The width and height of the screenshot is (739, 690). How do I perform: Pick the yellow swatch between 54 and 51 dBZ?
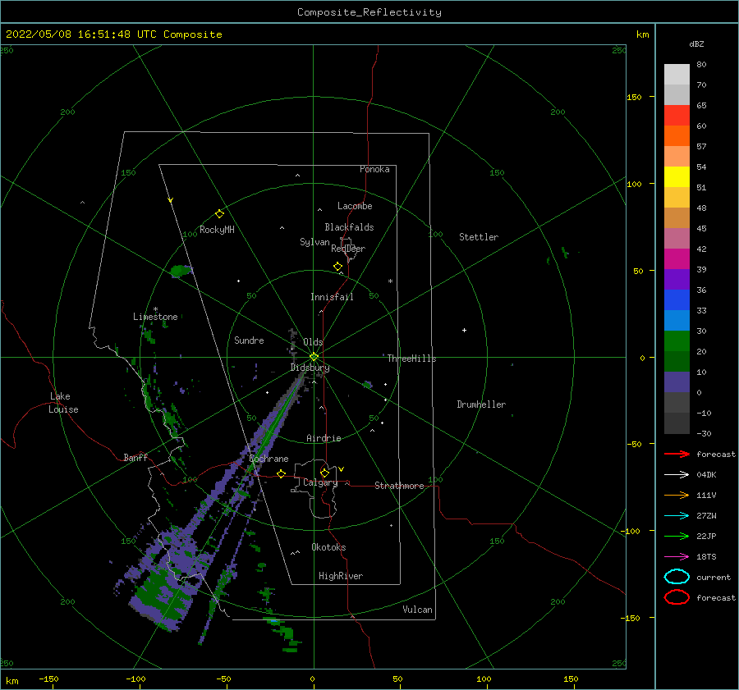677,177
